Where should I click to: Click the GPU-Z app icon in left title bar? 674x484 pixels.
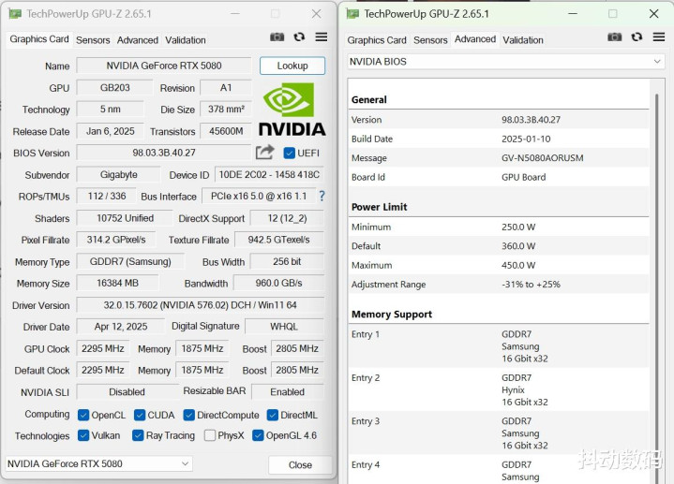point(15,14)
